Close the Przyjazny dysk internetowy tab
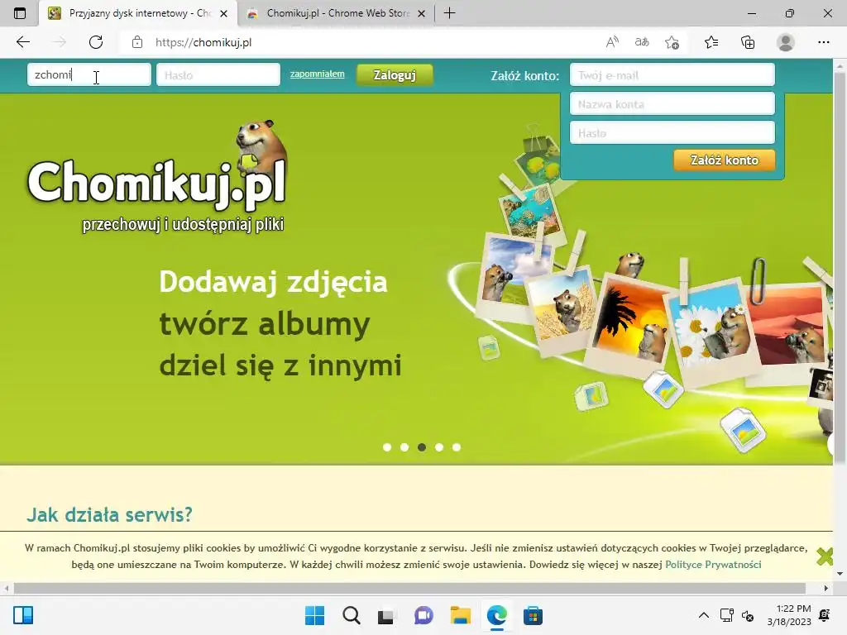The image size is (847, 635). tap(223, 13)
